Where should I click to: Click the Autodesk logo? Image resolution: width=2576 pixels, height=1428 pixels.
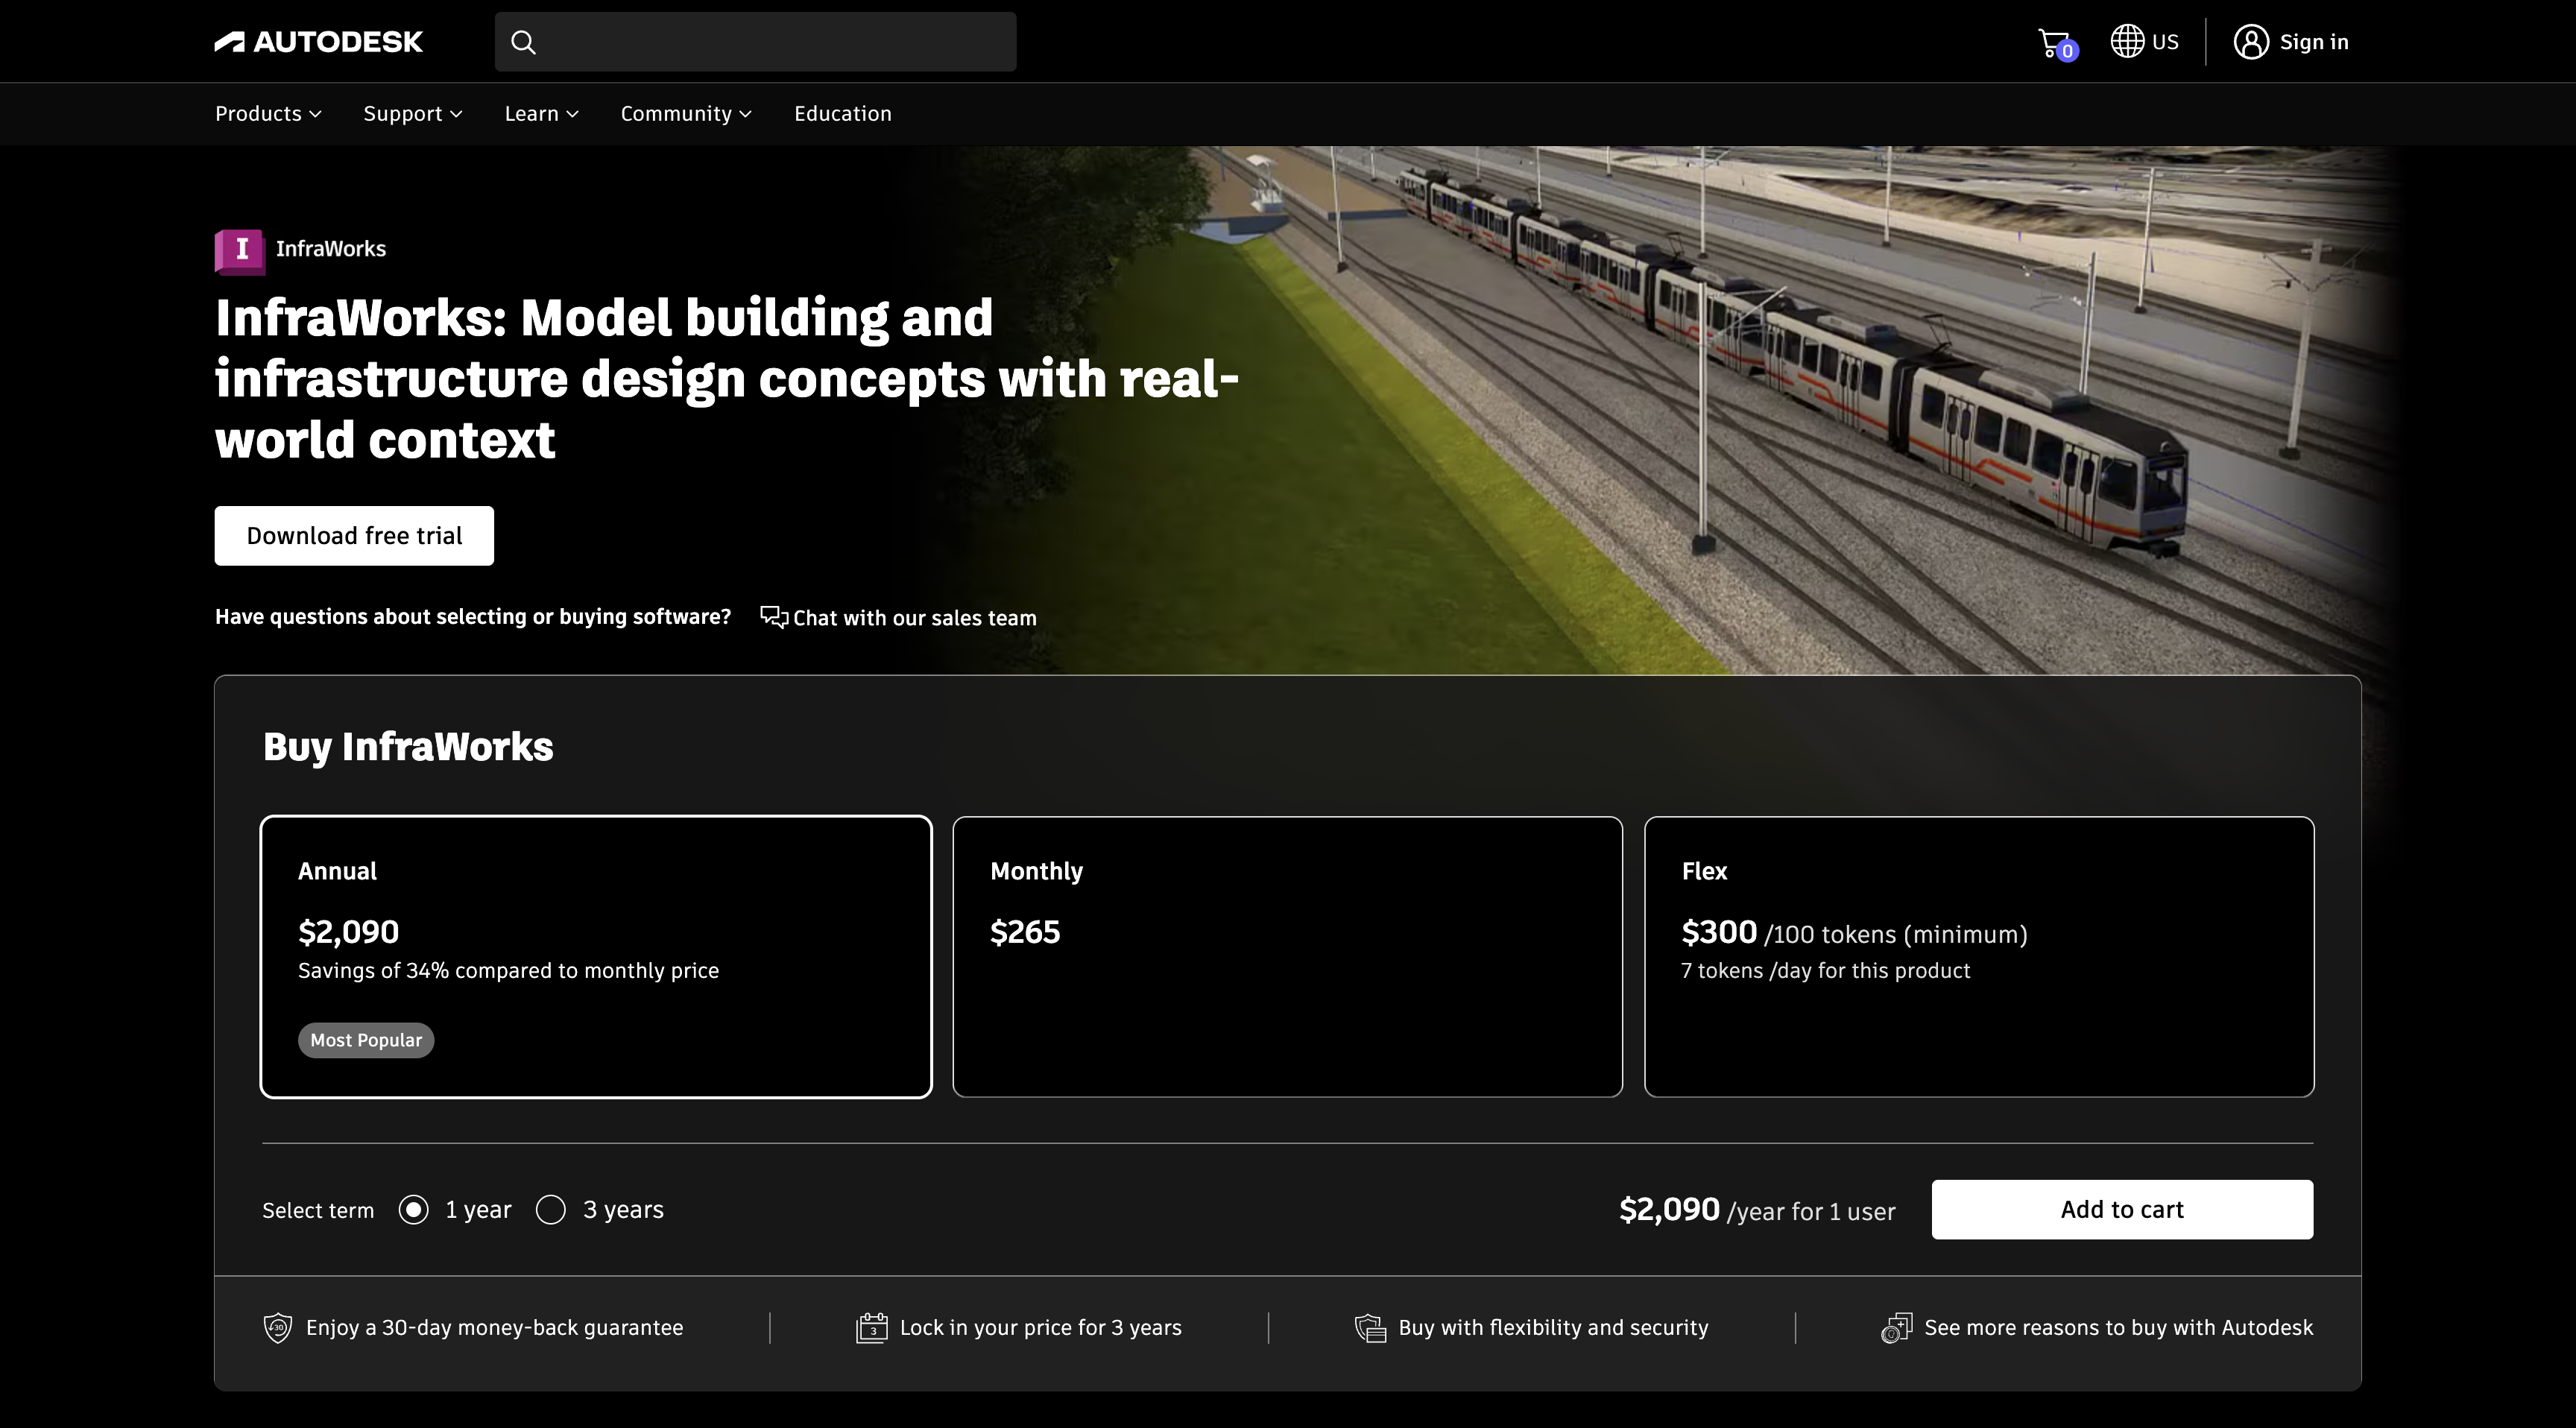[x=318, y=42]
